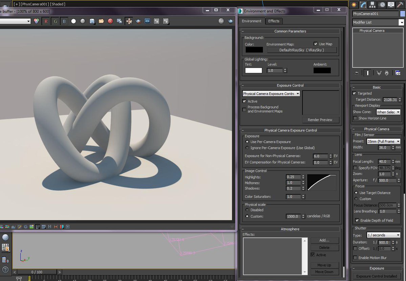
Task: Open the Create command panel tab
Action: pos(354,4)
